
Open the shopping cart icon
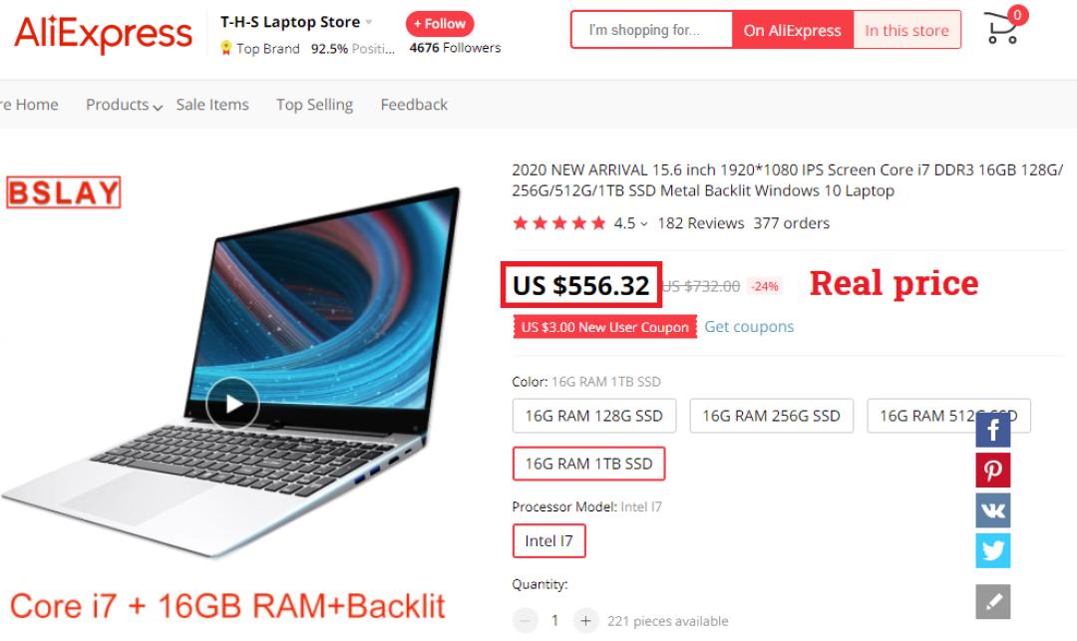click(1003, 28)
